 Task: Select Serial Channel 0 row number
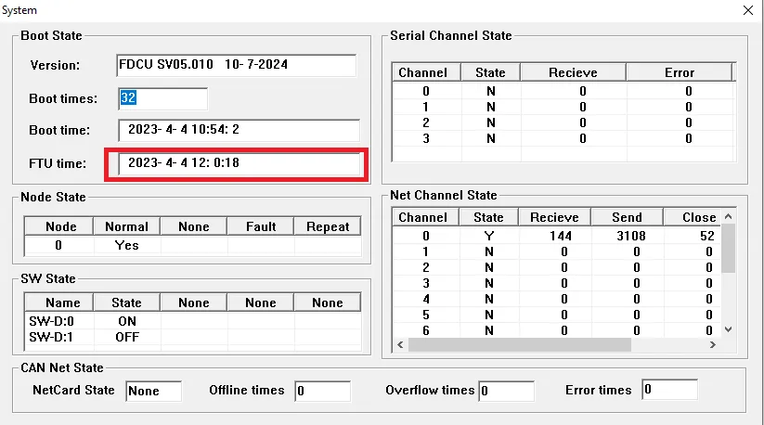(x=426, y=91)
